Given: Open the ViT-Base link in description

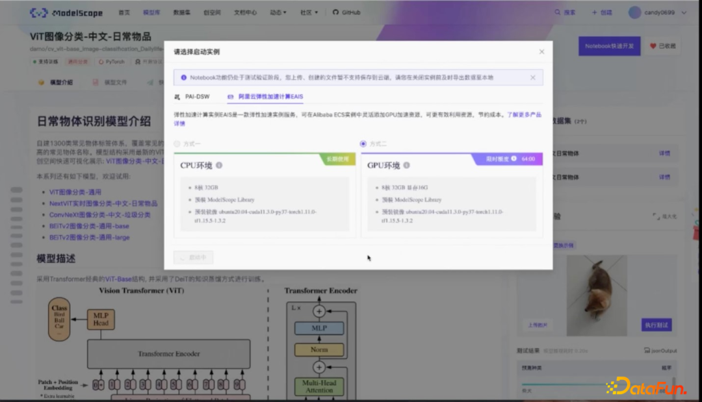Looking at the screenshot, I should pos(118,279).
